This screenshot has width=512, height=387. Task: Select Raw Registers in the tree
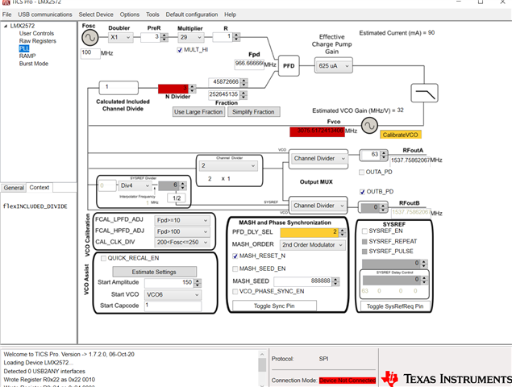click(x=38, y=41)
